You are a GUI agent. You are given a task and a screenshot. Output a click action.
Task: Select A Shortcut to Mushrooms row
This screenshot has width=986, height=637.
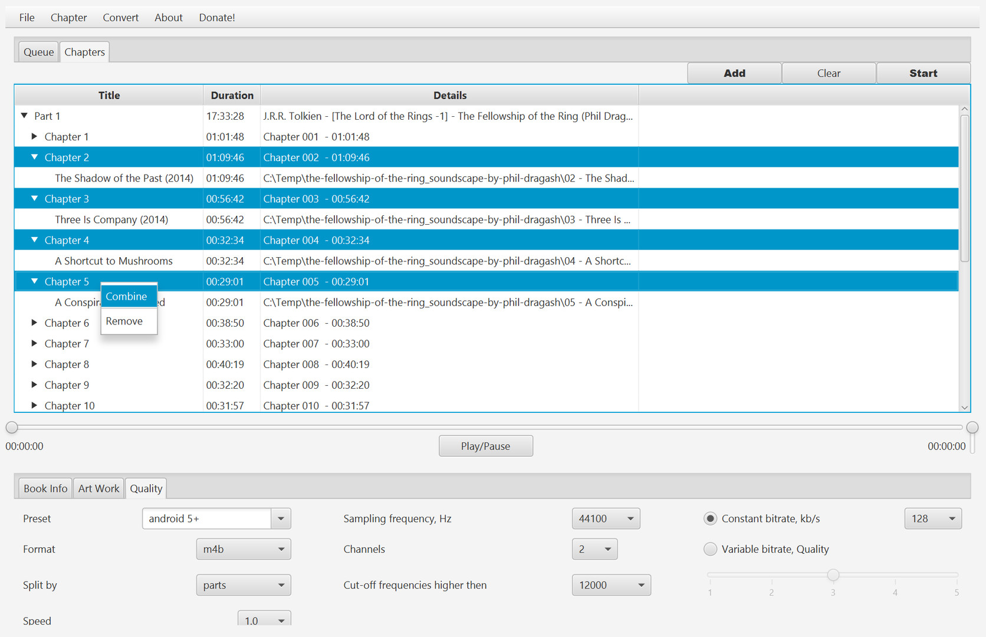487,261
